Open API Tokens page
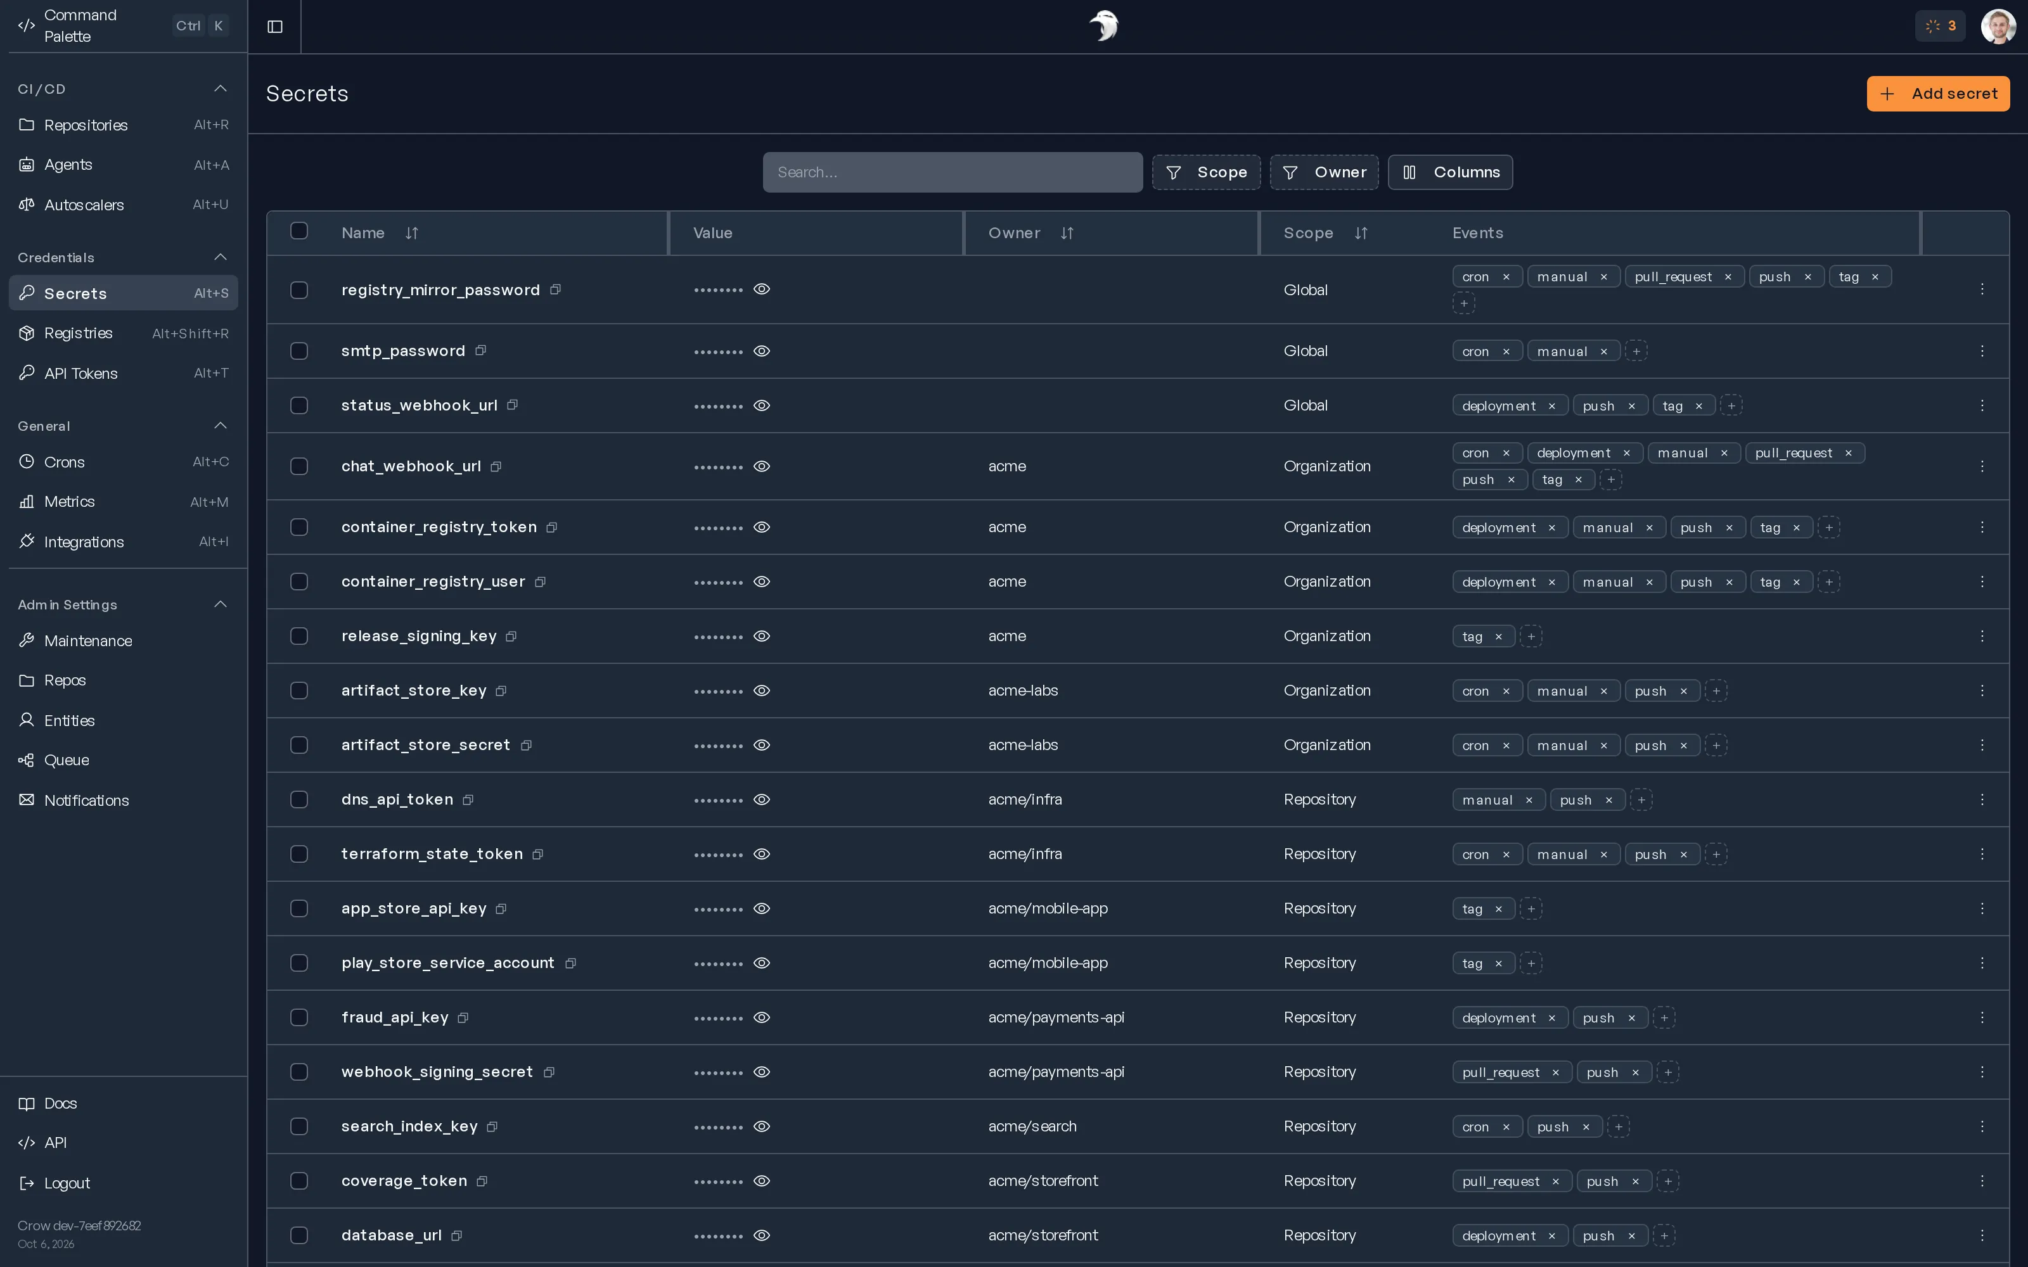This screenshot has width=2028, height=1267. click(123, 373)
